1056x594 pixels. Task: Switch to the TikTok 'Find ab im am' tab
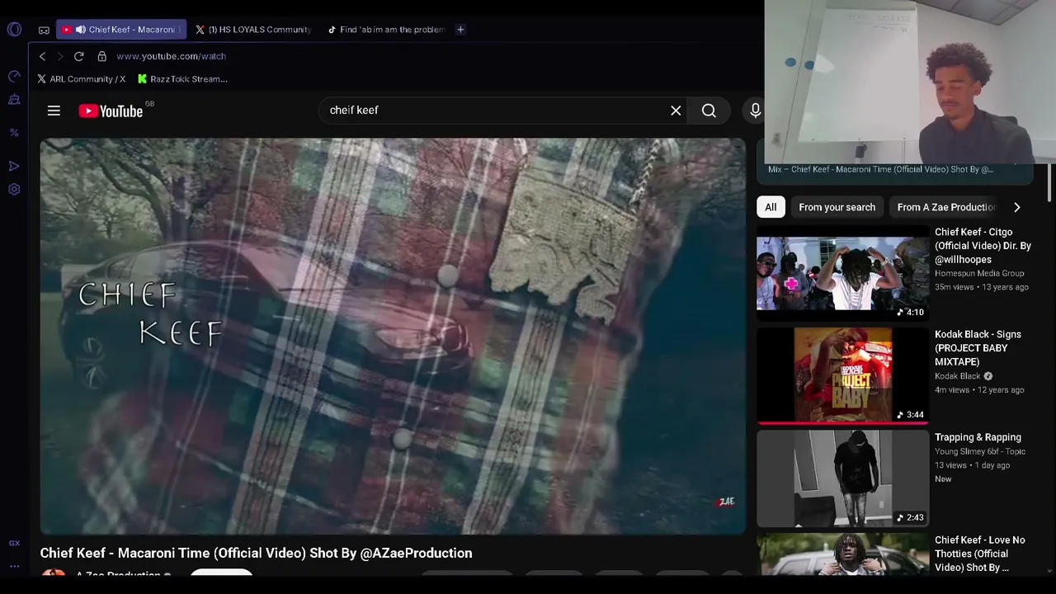click(x=386, y=30)
